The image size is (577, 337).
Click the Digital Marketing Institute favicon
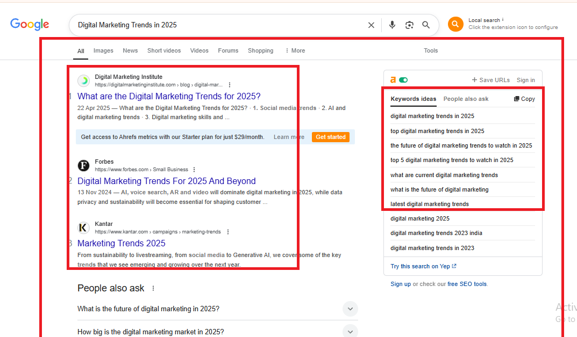[x=84, y=81]
